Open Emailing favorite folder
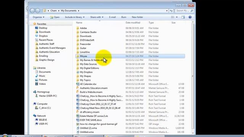 (x=43, y=56)
